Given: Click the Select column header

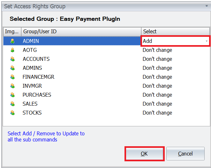Looking at the screenshot, I should coord(175,31).
